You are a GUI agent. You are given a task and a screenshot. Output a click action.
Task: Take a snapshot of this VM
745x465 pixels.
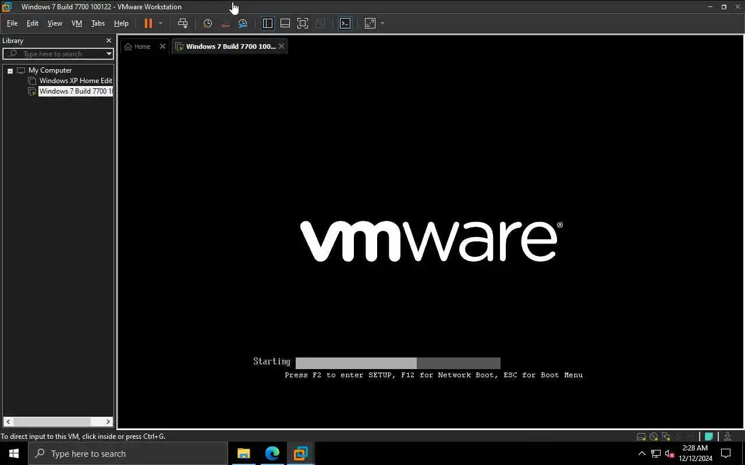click(208, 23)
